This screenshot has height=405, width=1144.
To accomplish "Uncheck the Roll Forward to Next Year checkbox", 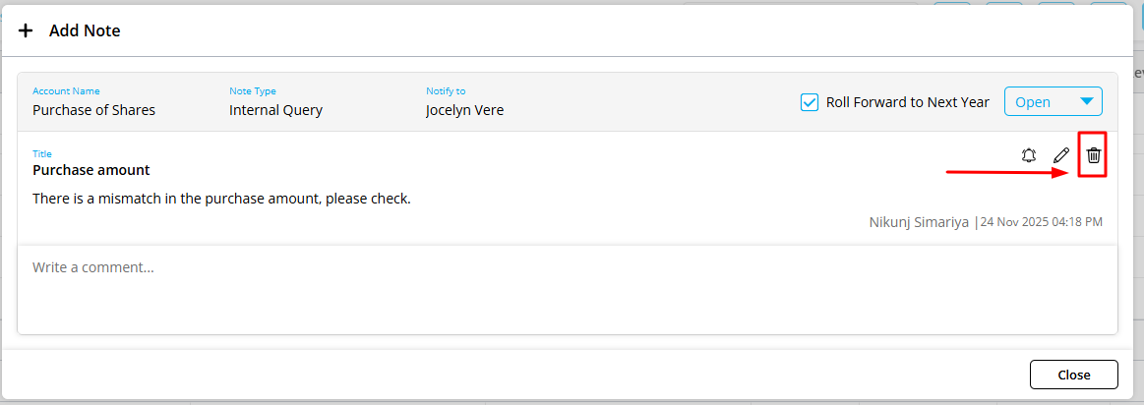I will pos(810,102).
